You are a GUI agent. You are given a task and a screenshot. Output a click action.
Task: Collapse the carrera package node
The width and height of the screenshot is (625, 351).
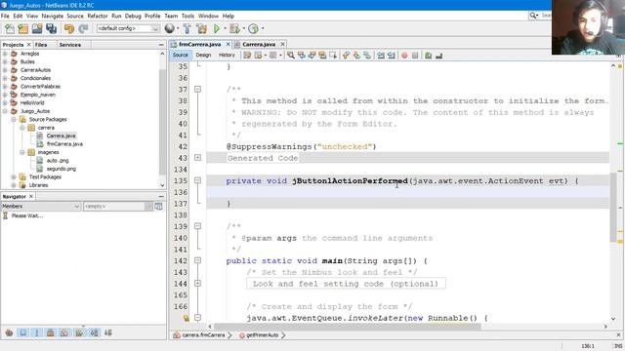(22, 128)
